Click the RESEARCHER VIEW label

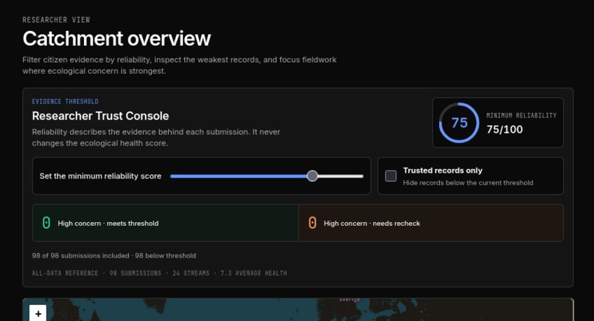point(56,20)
